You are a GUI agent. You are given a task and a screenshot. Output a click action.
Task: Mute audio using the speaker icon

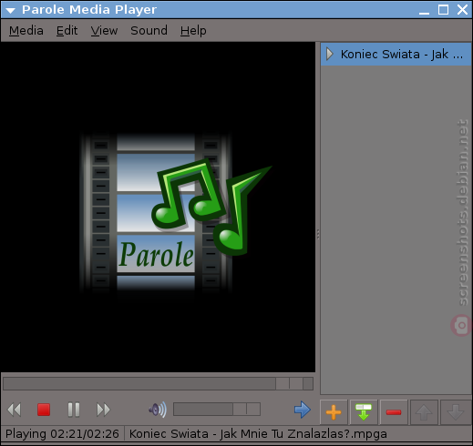click(x=158, y=410)
